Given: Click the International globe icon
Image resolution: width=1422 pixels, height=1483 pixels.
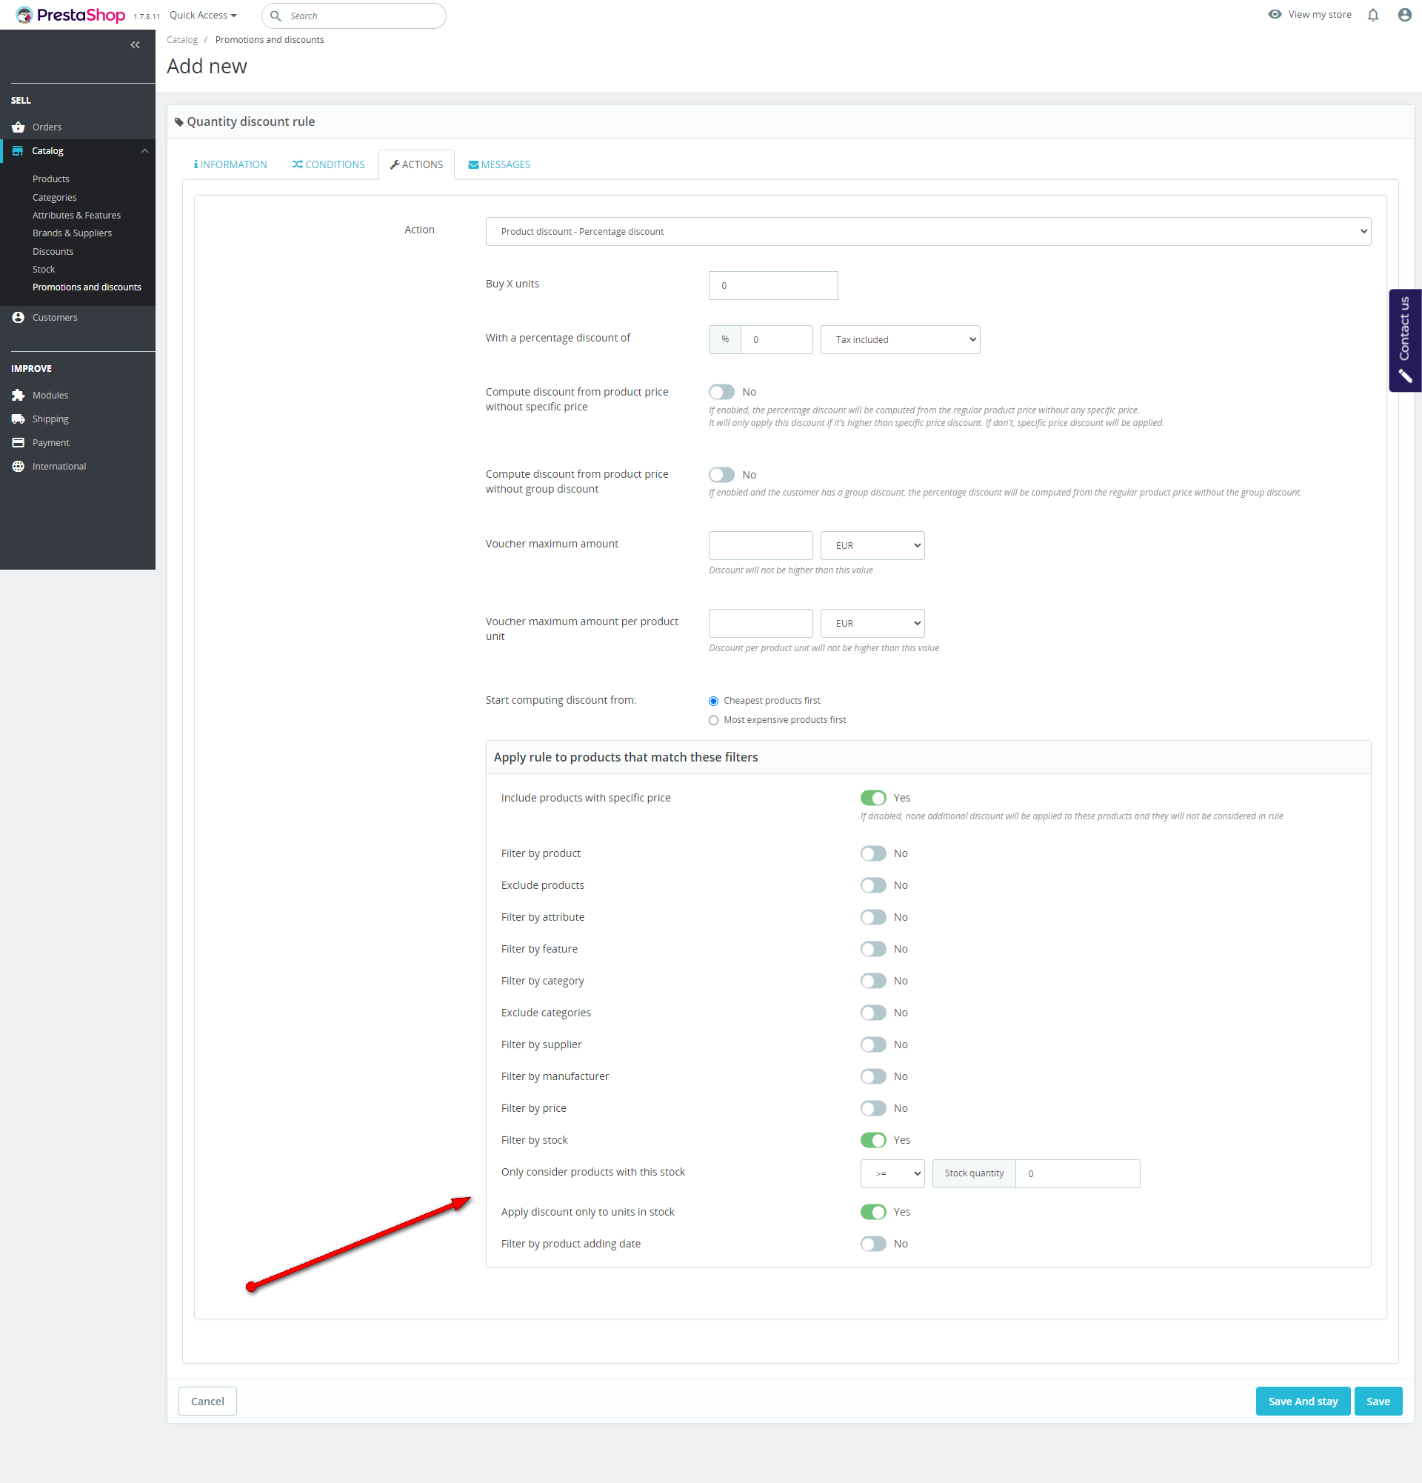Looking at the screenshot, I should pos(19,466).
